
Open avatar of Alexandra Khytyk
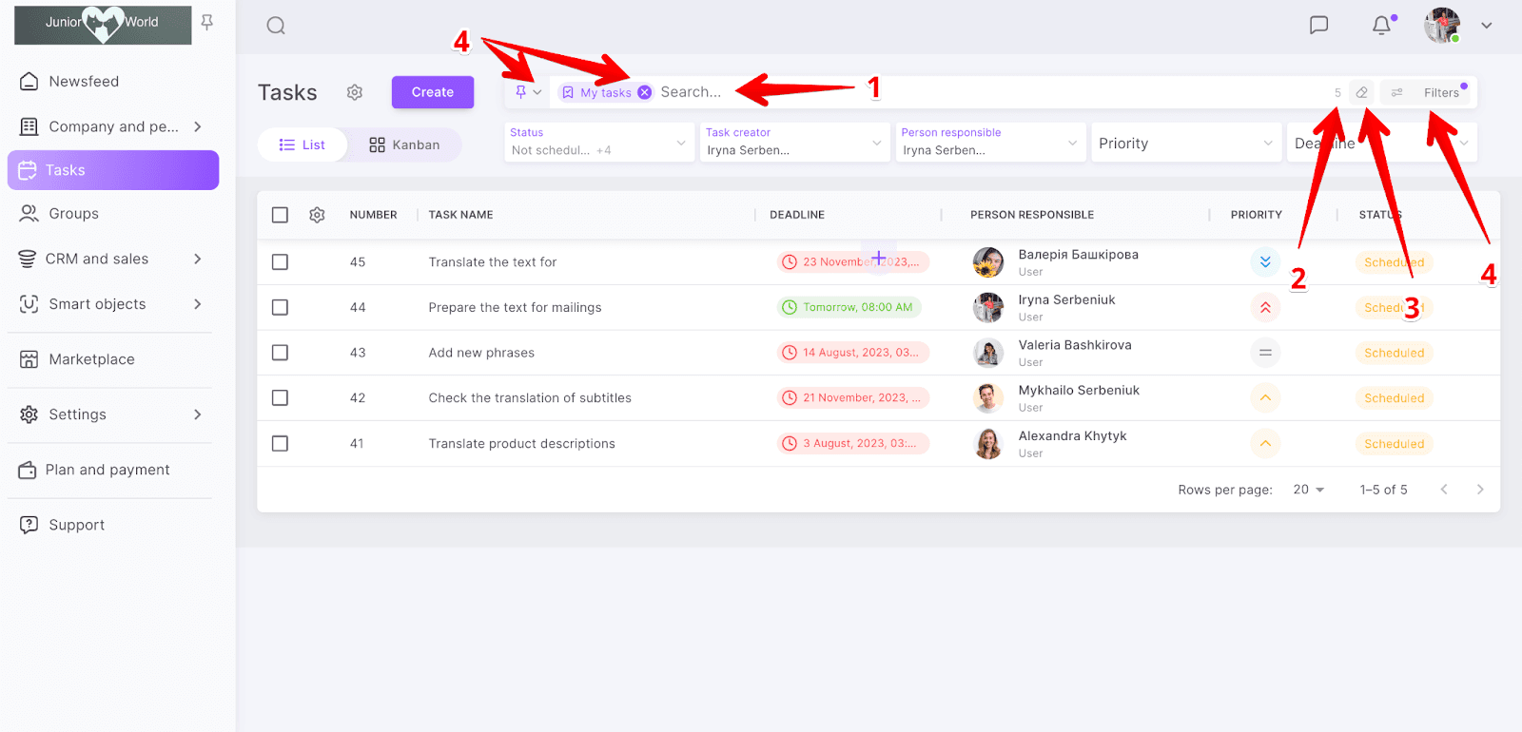pyautogui.click(x=988, y=443)
